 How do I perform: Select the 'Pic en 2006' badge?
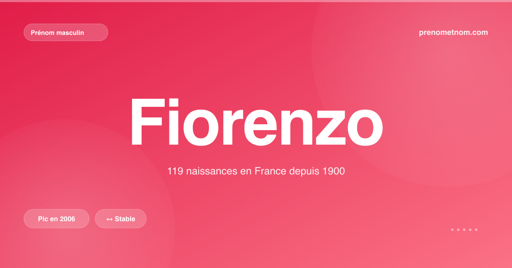tap(56, 219)
